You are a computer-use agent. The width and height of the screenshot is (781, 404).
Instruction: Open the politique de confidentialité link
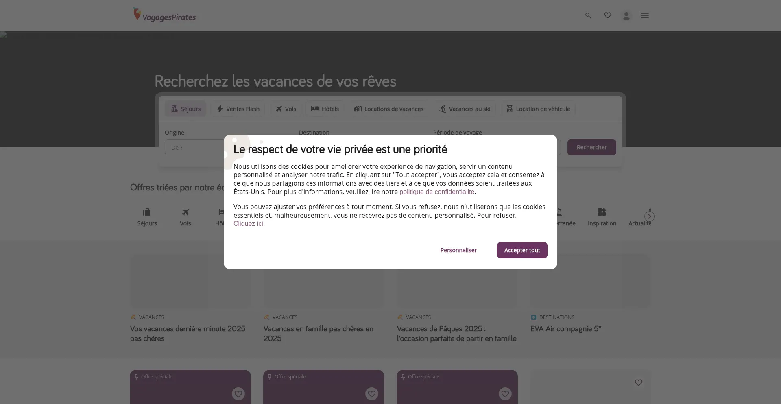pyautogui.click(x=437, y=192)
